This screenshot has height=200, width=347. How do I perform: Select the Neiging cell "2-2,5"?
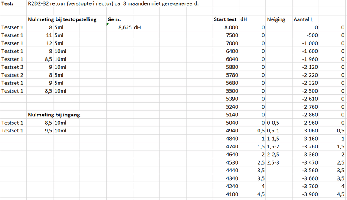point(273,155)
